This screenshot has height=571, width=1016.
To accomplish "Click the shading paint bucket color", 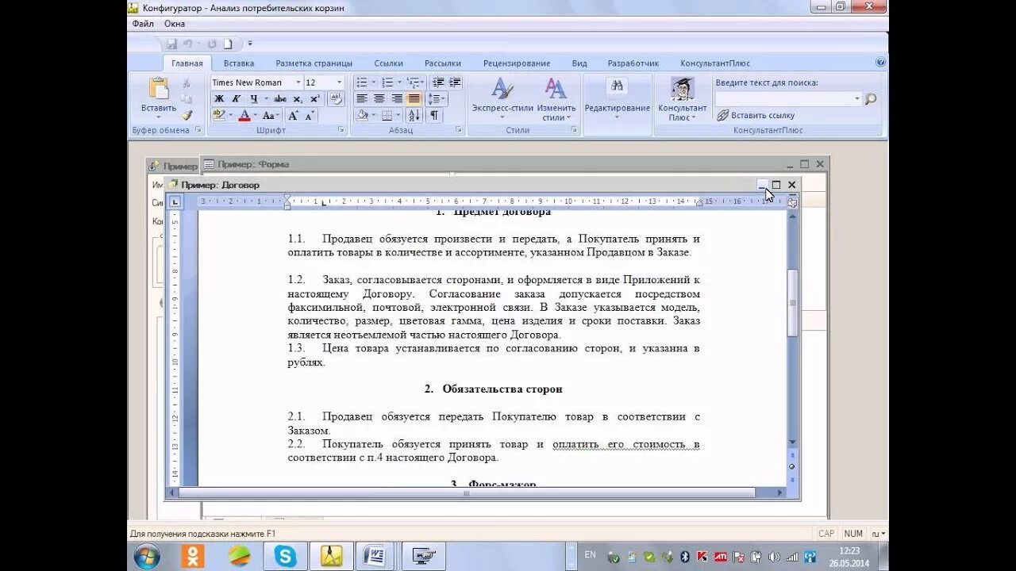I will [362, 116].
